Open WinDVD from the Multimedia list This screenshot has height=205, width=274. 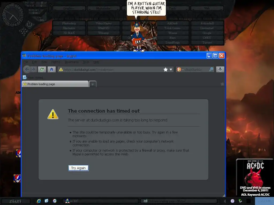(104, 28)
